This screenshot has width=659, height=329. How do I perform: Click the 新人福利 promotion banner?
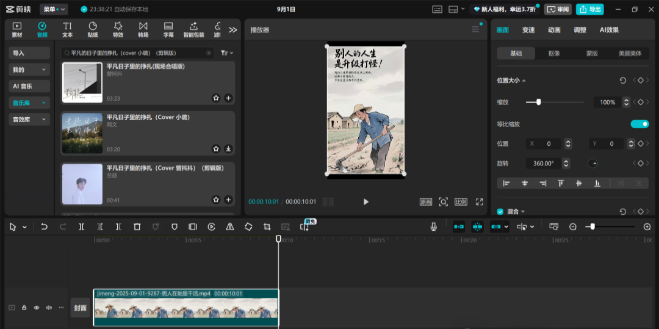coord(505,9)
